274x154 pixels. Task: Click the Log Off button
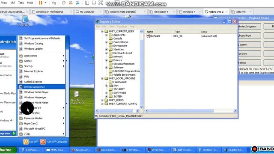(30, 142)
